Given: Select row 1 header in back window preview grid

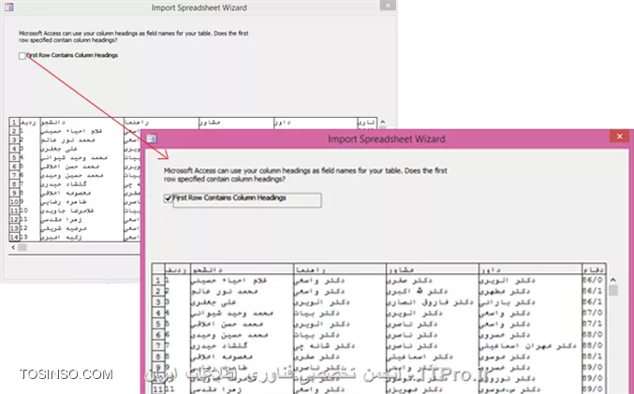Looking at the screenshot, I should tap(14, 122).
